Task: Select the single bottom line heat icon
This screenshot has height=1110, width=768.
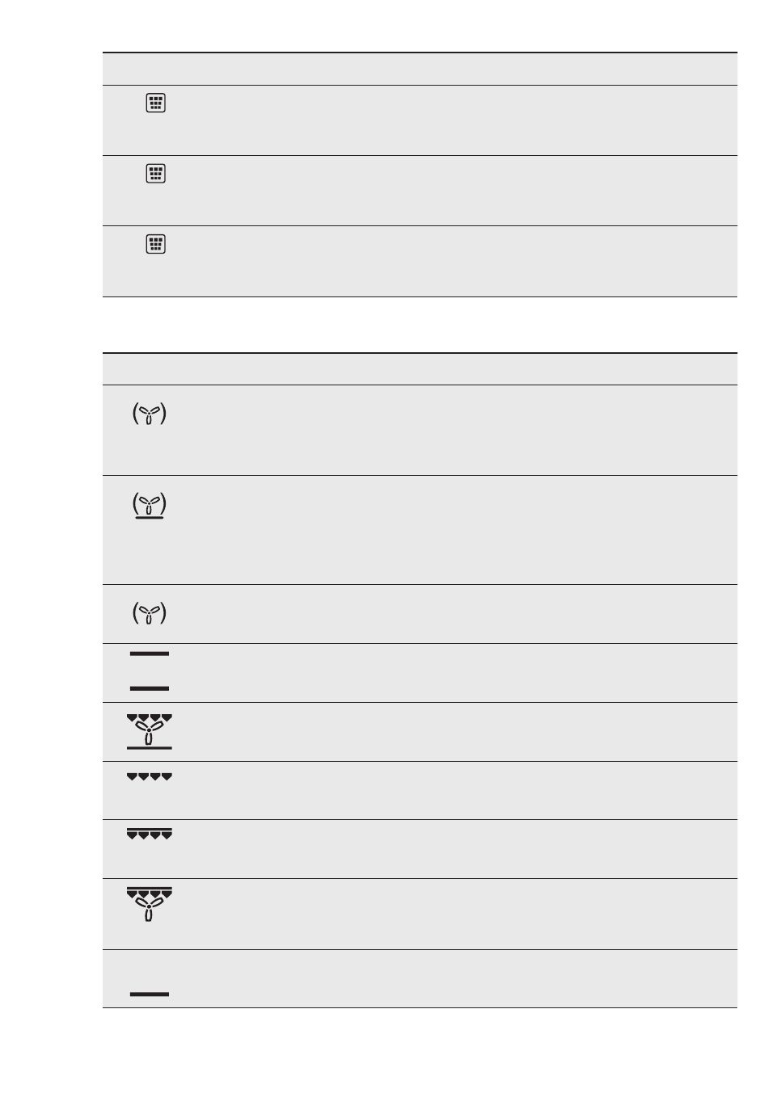Action: (150, 994)
